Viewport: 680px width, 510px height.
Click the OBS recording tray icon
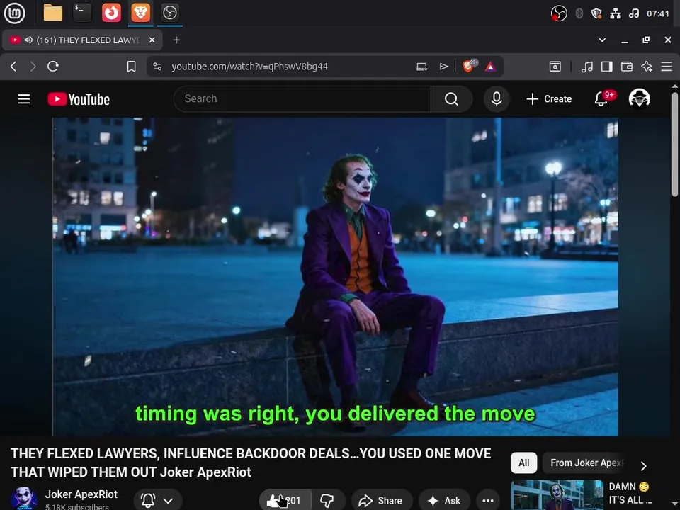pos(559,13)
